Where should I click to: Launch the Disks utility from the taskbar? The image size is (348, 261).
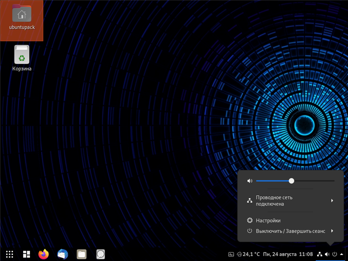(x=100, y=254)
